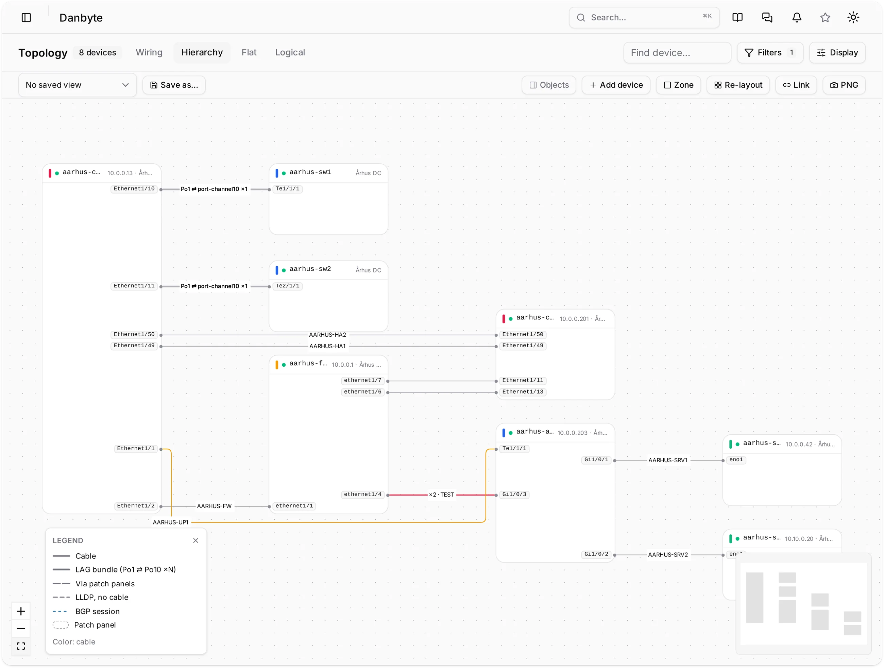The width and height of the screenshot is (884, 668).
Task: Click the global Search field
Action: point(644,18)
